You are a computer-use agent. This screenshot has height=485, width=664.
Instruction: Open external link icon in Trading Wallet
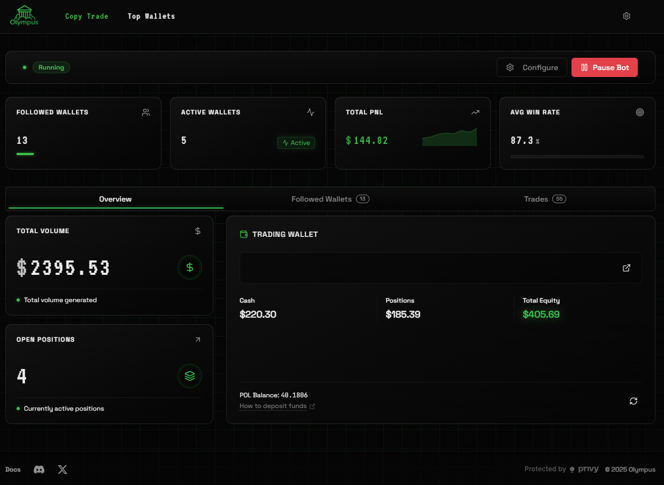click(627, 268)
